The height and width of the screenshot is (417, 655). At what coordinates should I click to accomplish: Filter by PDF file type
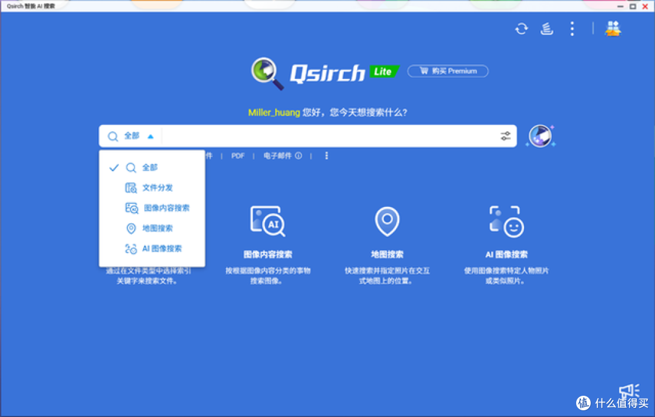point(238,156)
